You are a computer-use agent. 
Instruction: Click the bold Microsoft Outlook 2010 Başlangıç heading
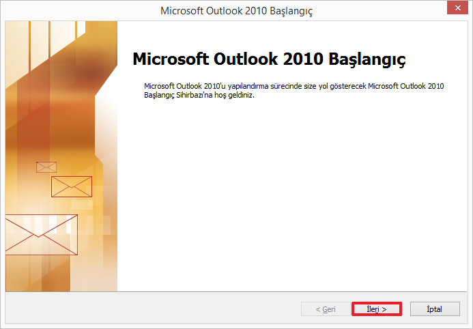click(269, 59)
